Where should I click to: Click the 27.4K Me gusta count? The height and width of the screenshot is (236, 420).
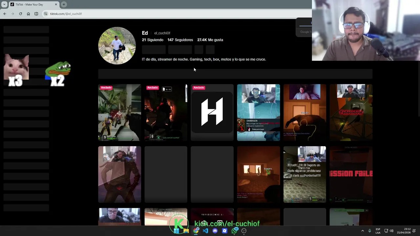[210, 40]
